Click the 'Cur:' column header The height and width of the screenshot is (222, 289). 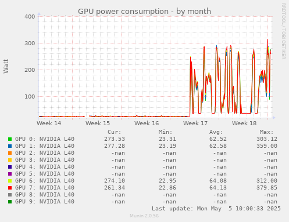coord(115,132)
